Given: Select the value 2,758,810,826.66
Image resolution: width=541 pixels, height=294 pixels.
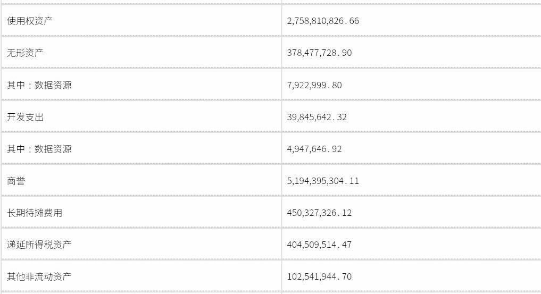Looking at the screenshot, I should pos(323,21).
